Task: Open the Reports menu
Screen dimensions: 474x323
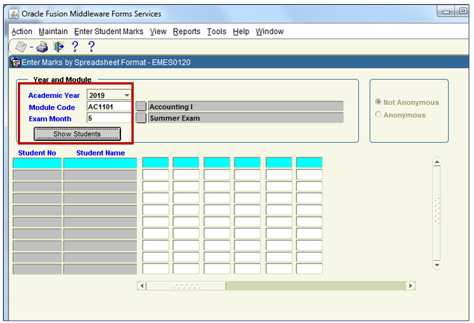Action: [x=187, y=32]
